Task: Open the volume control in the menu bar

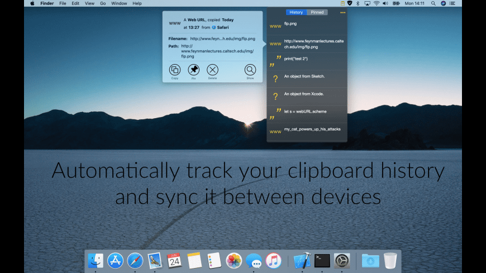Action: click(x=385, y=3)
